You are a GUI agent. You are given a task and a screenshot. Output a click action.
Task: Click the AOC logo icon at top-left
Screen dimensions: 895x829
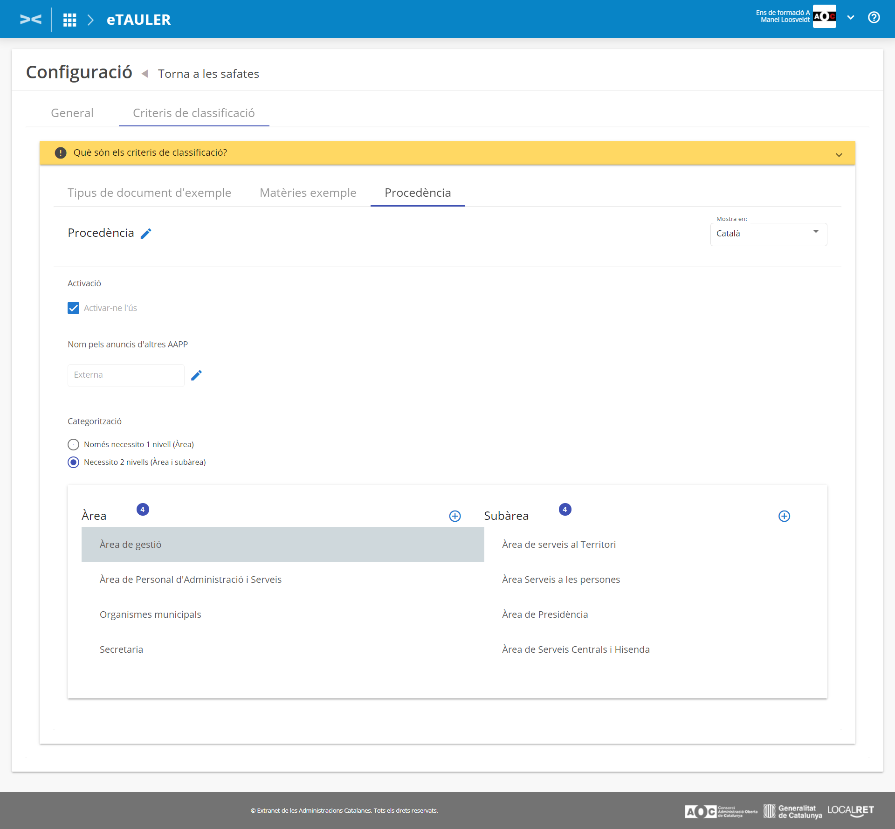click(x=31, y=19)
